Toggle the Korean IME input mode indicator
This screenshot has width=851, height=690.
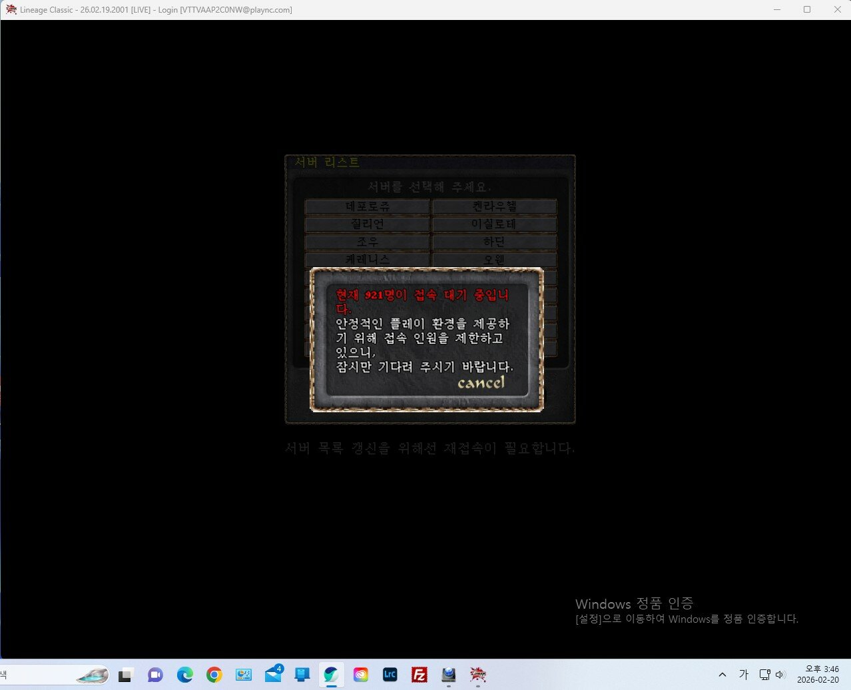tap(743, 675)
